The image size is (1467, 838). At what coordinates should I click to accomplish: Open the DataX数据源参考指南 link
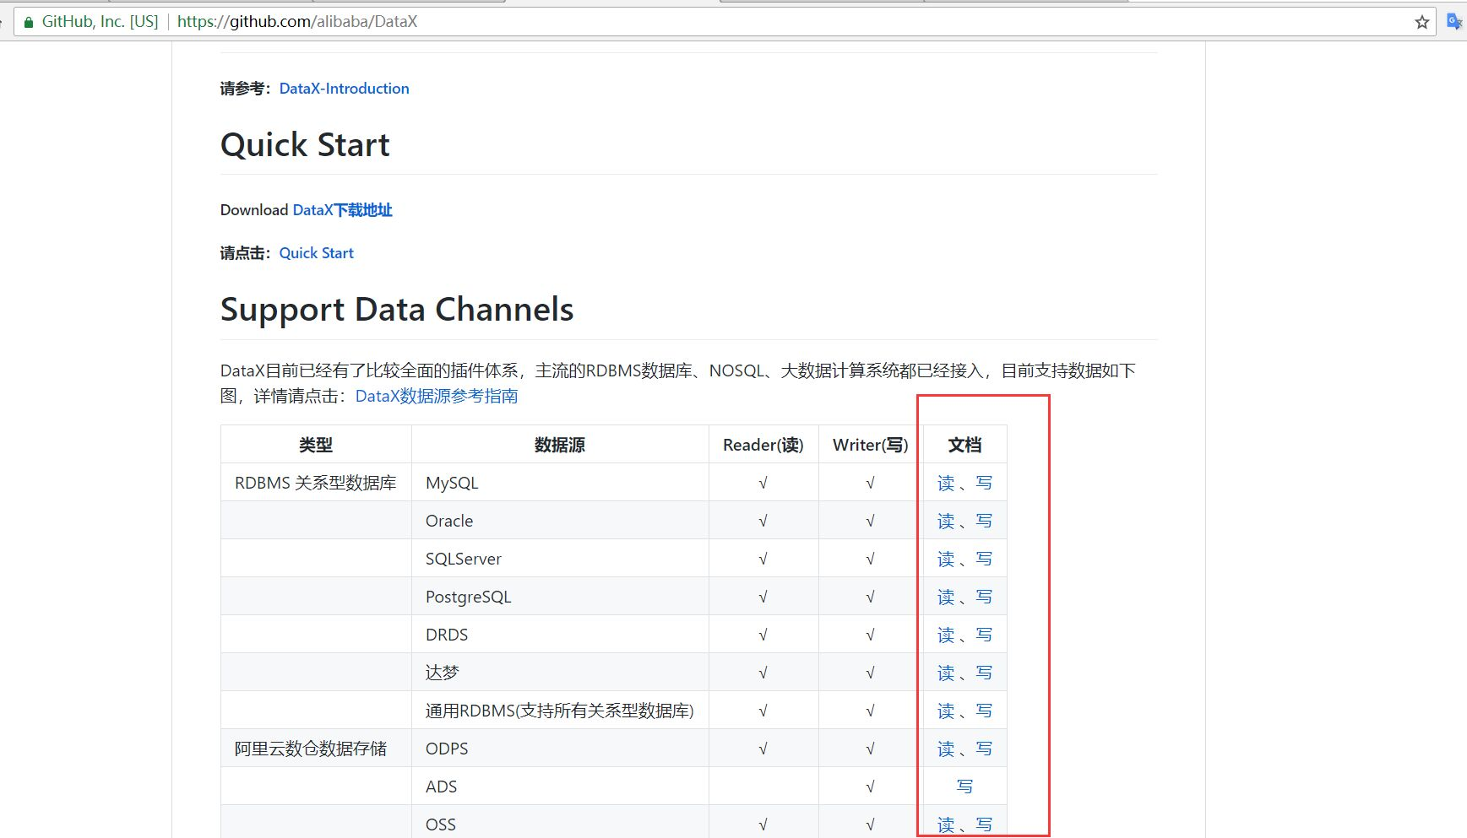coord(436,395)
